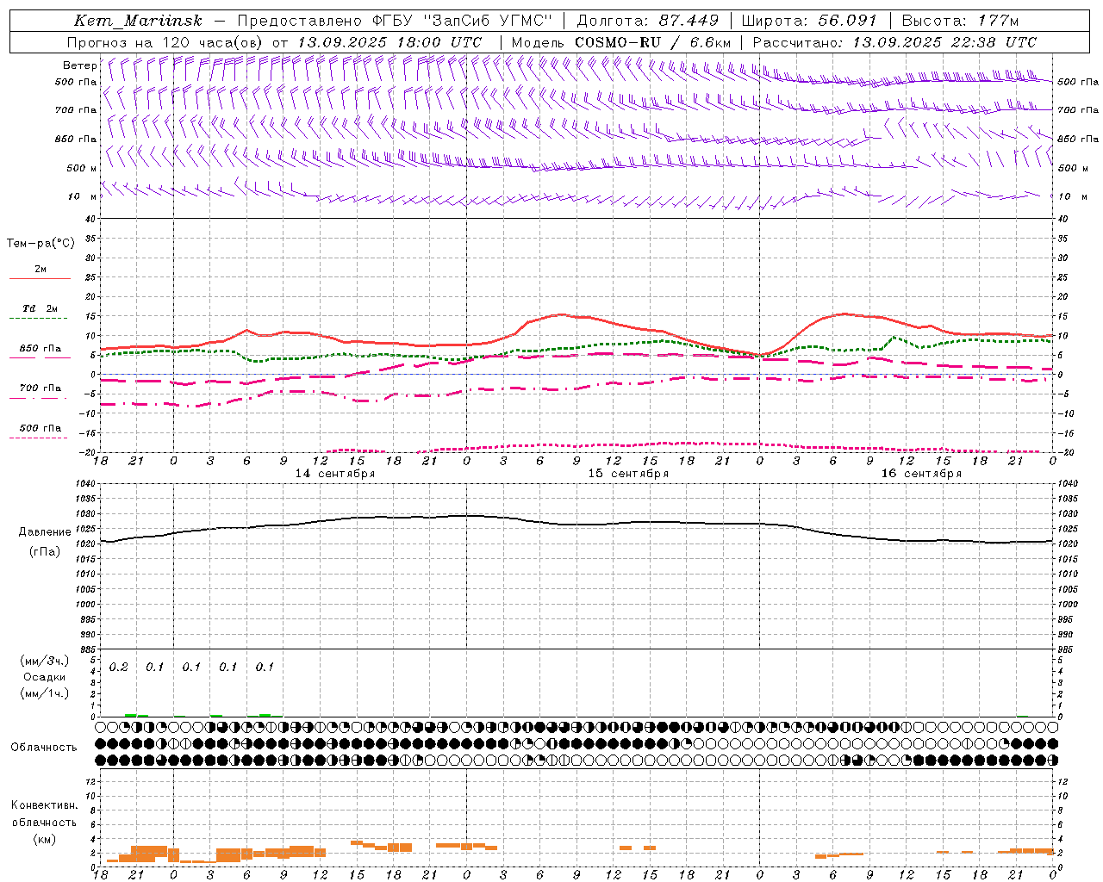Click the model name COSMO-RU / 6.6км
This screenshot has width=1103, height=882.
coord(653,42)
